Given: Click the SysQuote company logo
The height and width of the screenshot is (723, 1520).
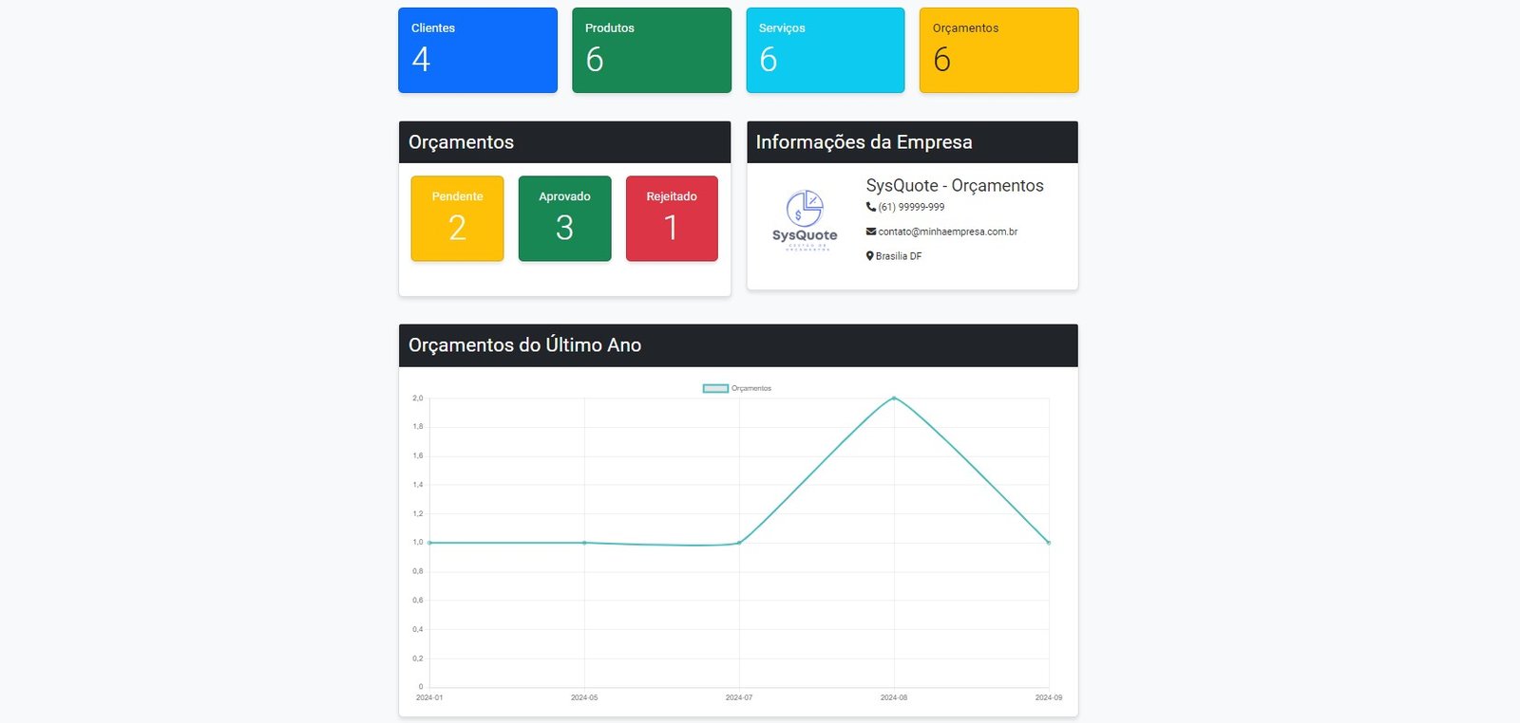Looking at the screenshot, I should (x=805, y=220).
